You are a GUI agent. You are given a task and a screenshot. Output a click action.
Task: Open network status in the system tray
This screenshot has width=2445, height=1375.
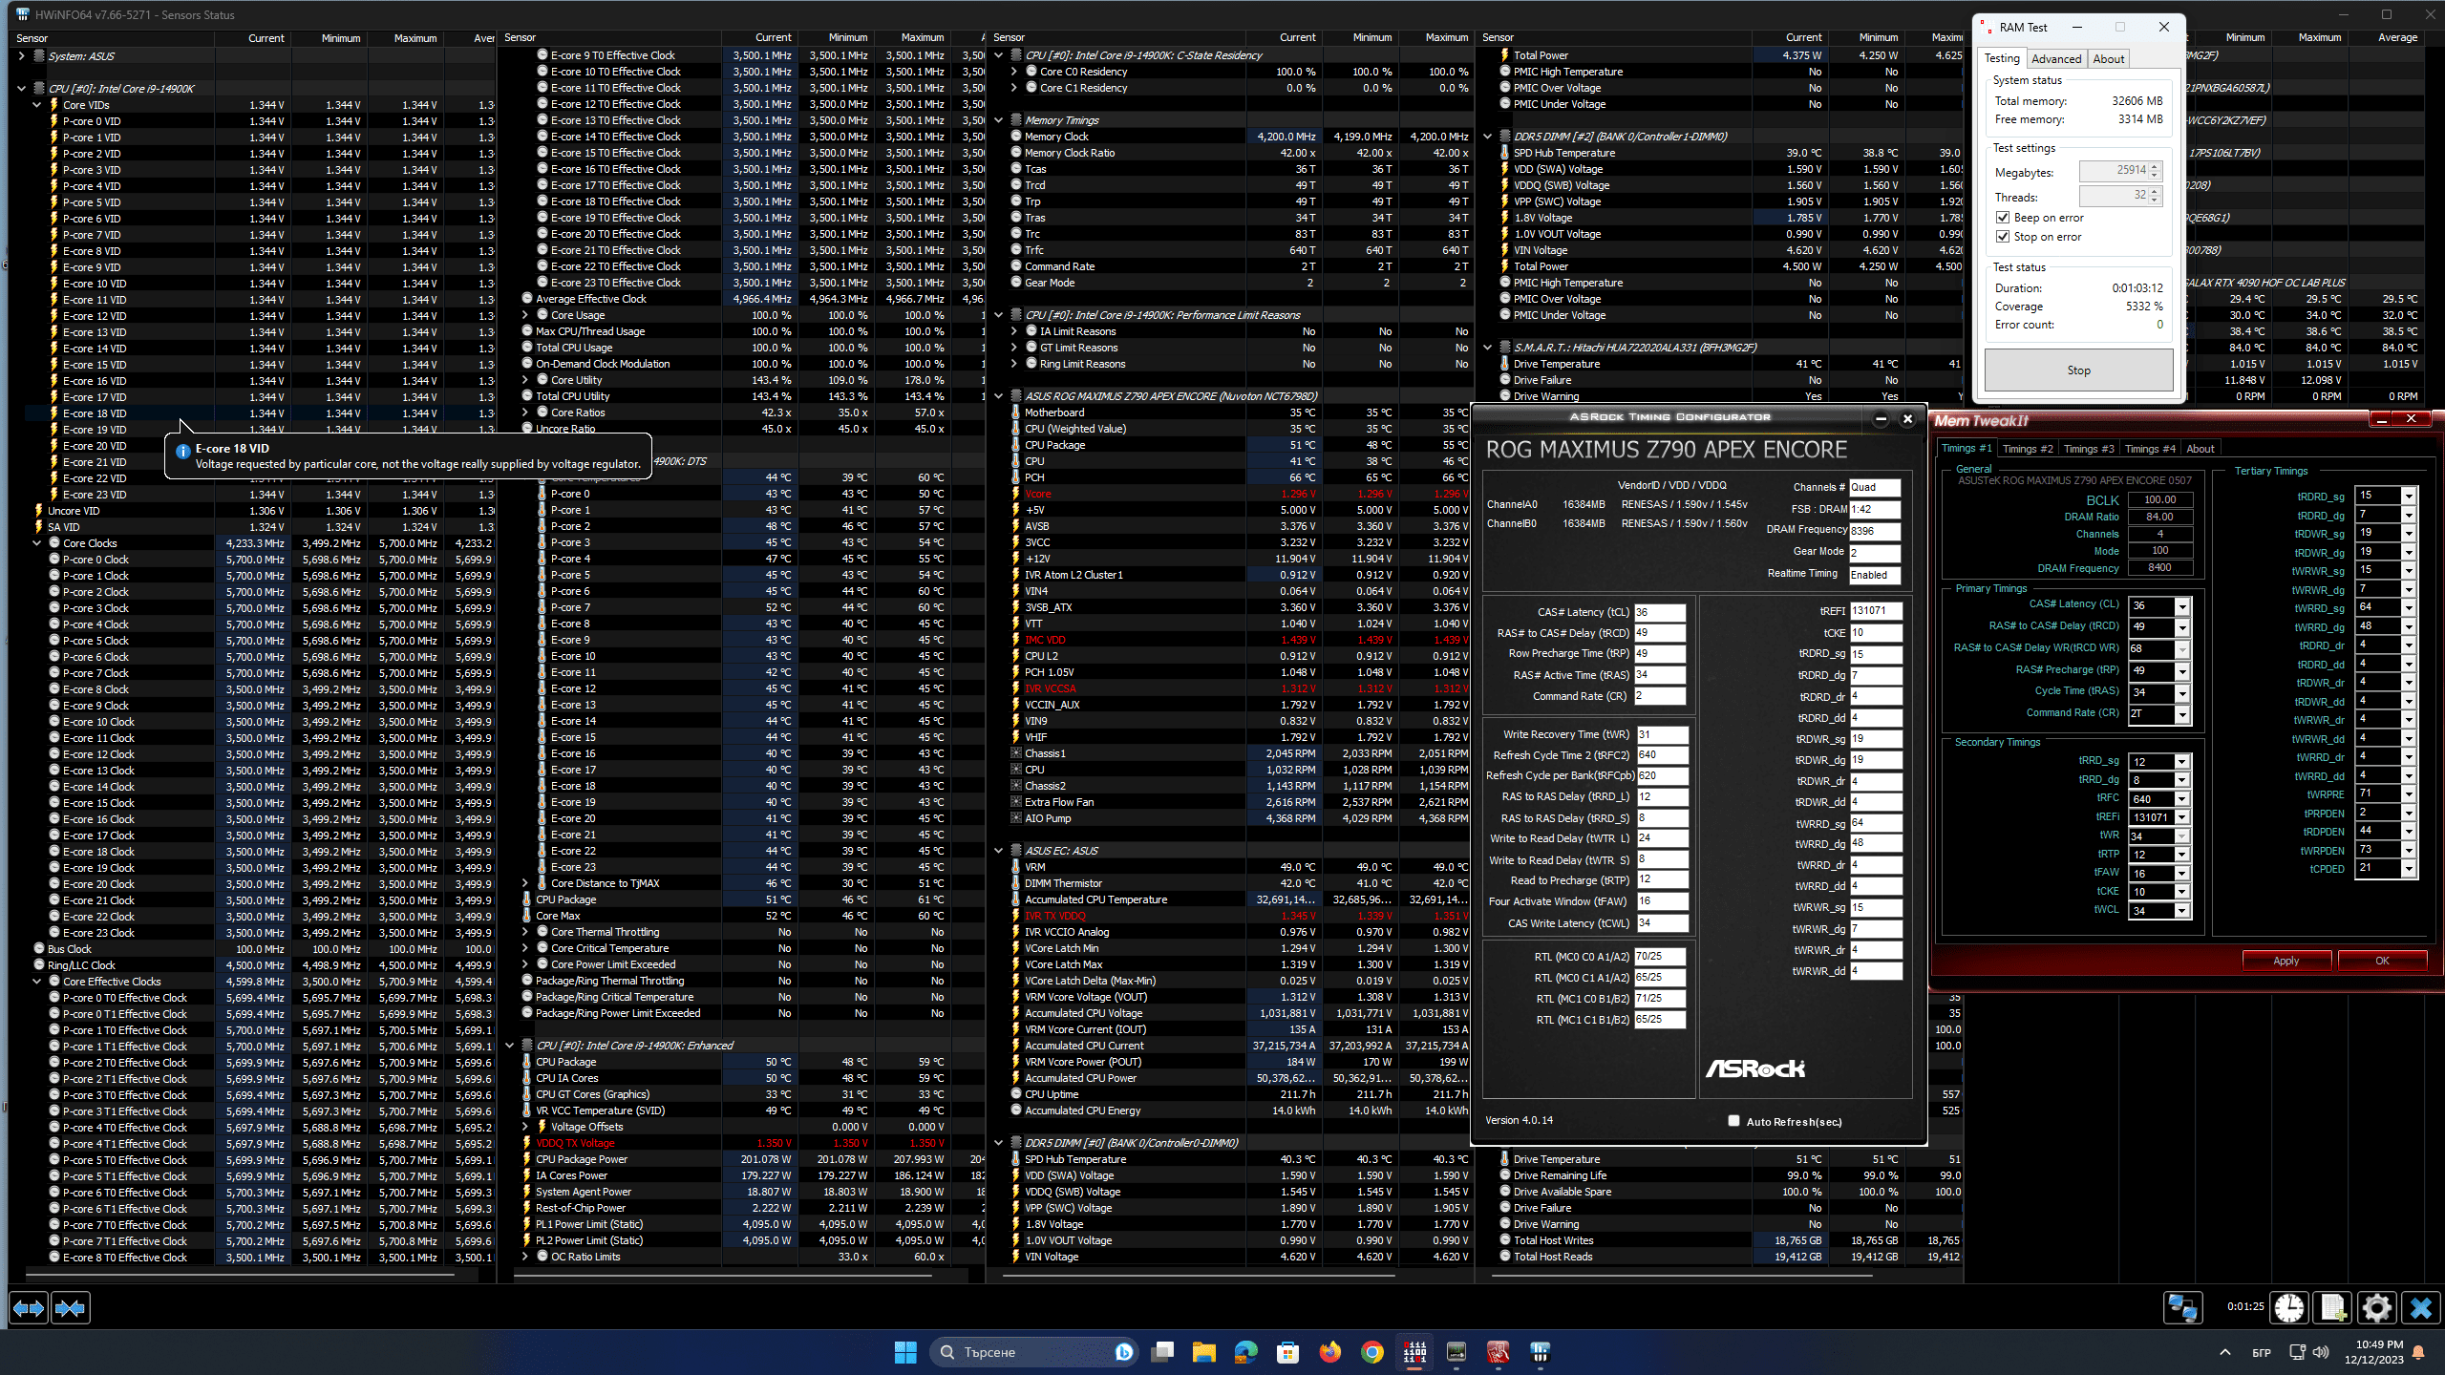pos(2297,1352)
